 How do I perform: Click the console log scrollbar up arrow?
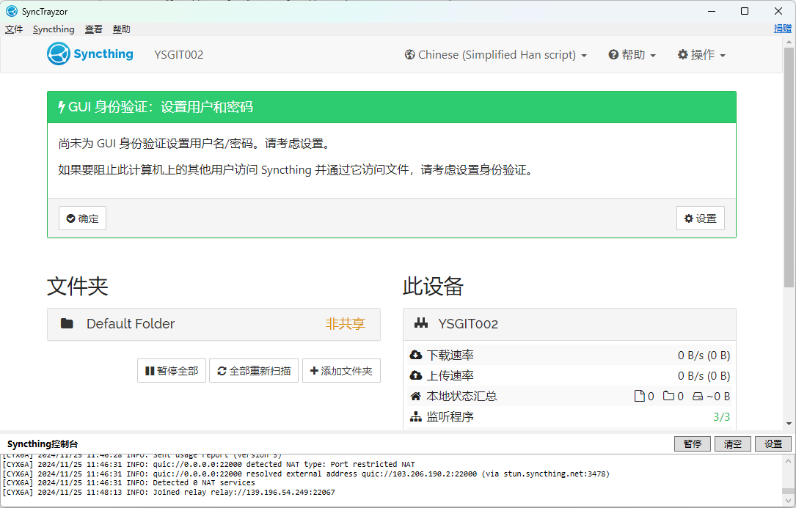click(x=788, y=461)
